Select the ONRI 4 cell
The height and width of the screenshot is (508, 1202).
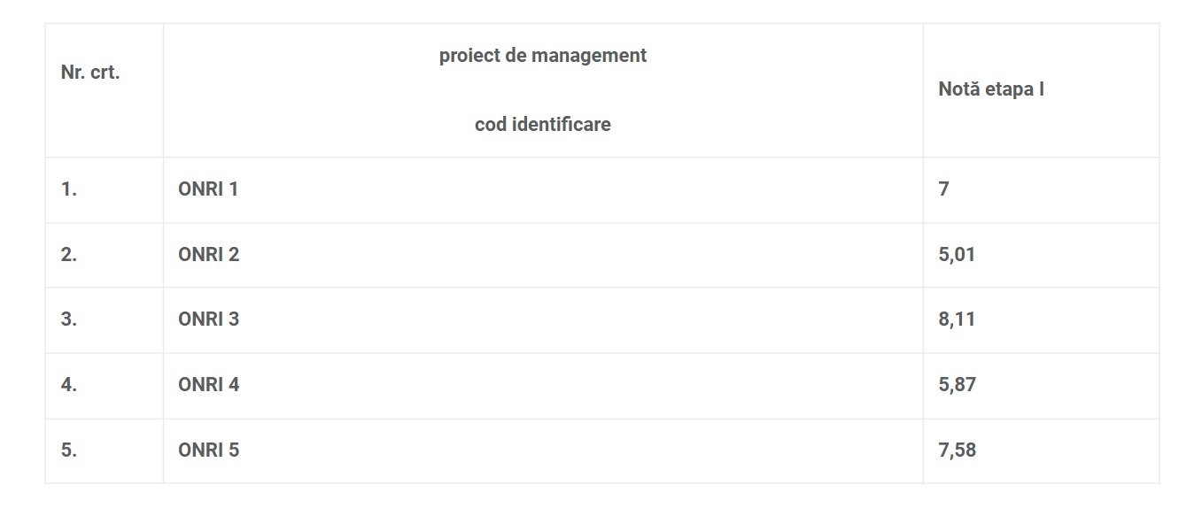208,385
